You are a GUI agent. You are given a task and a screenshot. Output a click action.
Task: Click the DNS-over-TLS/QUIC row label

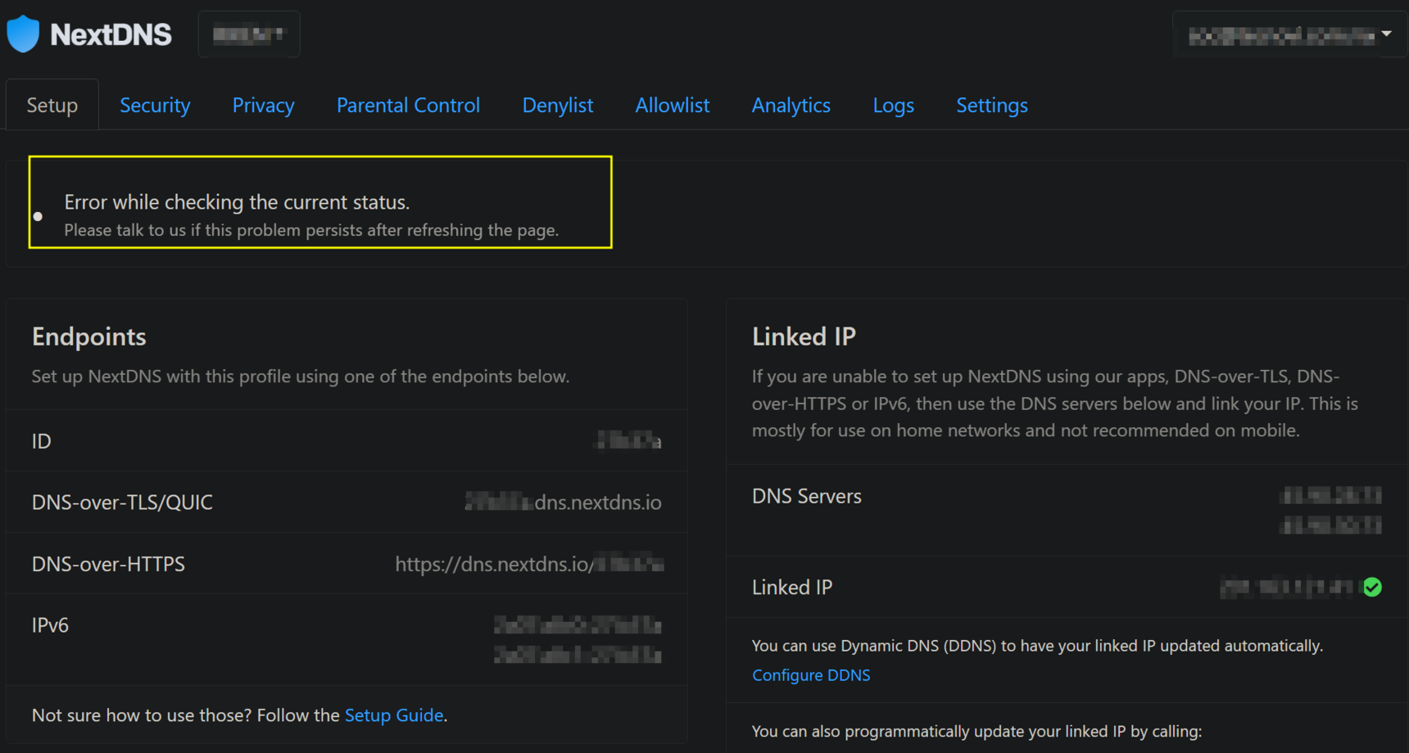click(x=122, y=502)
